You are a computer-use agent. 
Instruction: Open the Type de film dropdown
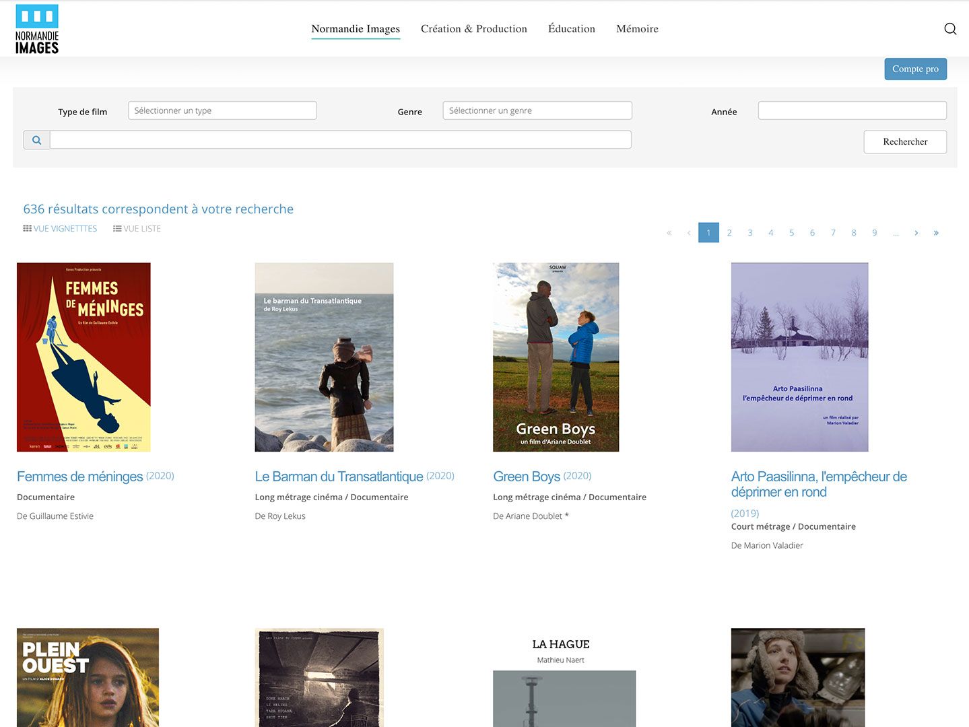click(x=222, y=110)
